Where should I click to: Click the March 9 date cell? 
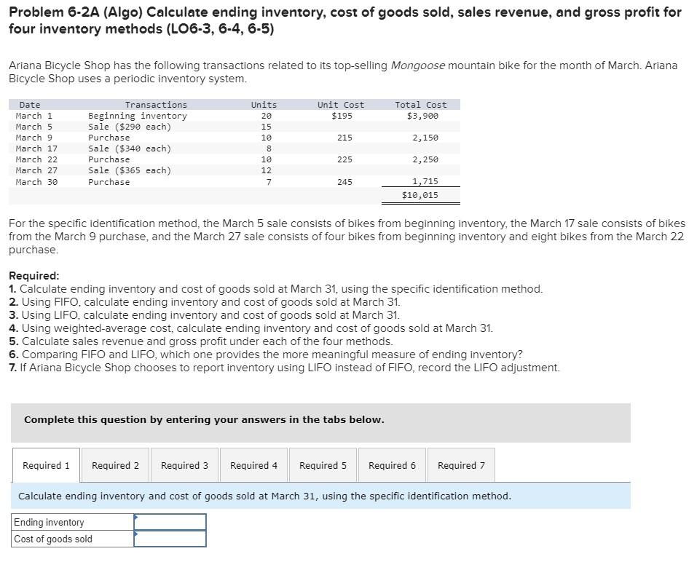pos(34,138)
